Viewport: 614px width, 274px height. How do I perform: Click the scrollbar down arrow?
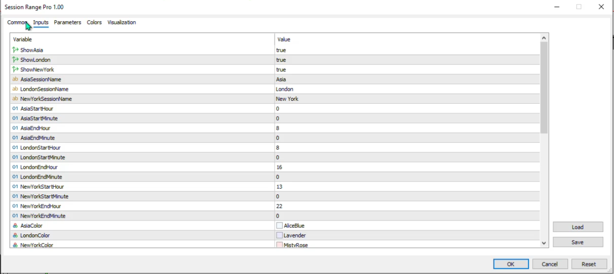tap(544, 243)
